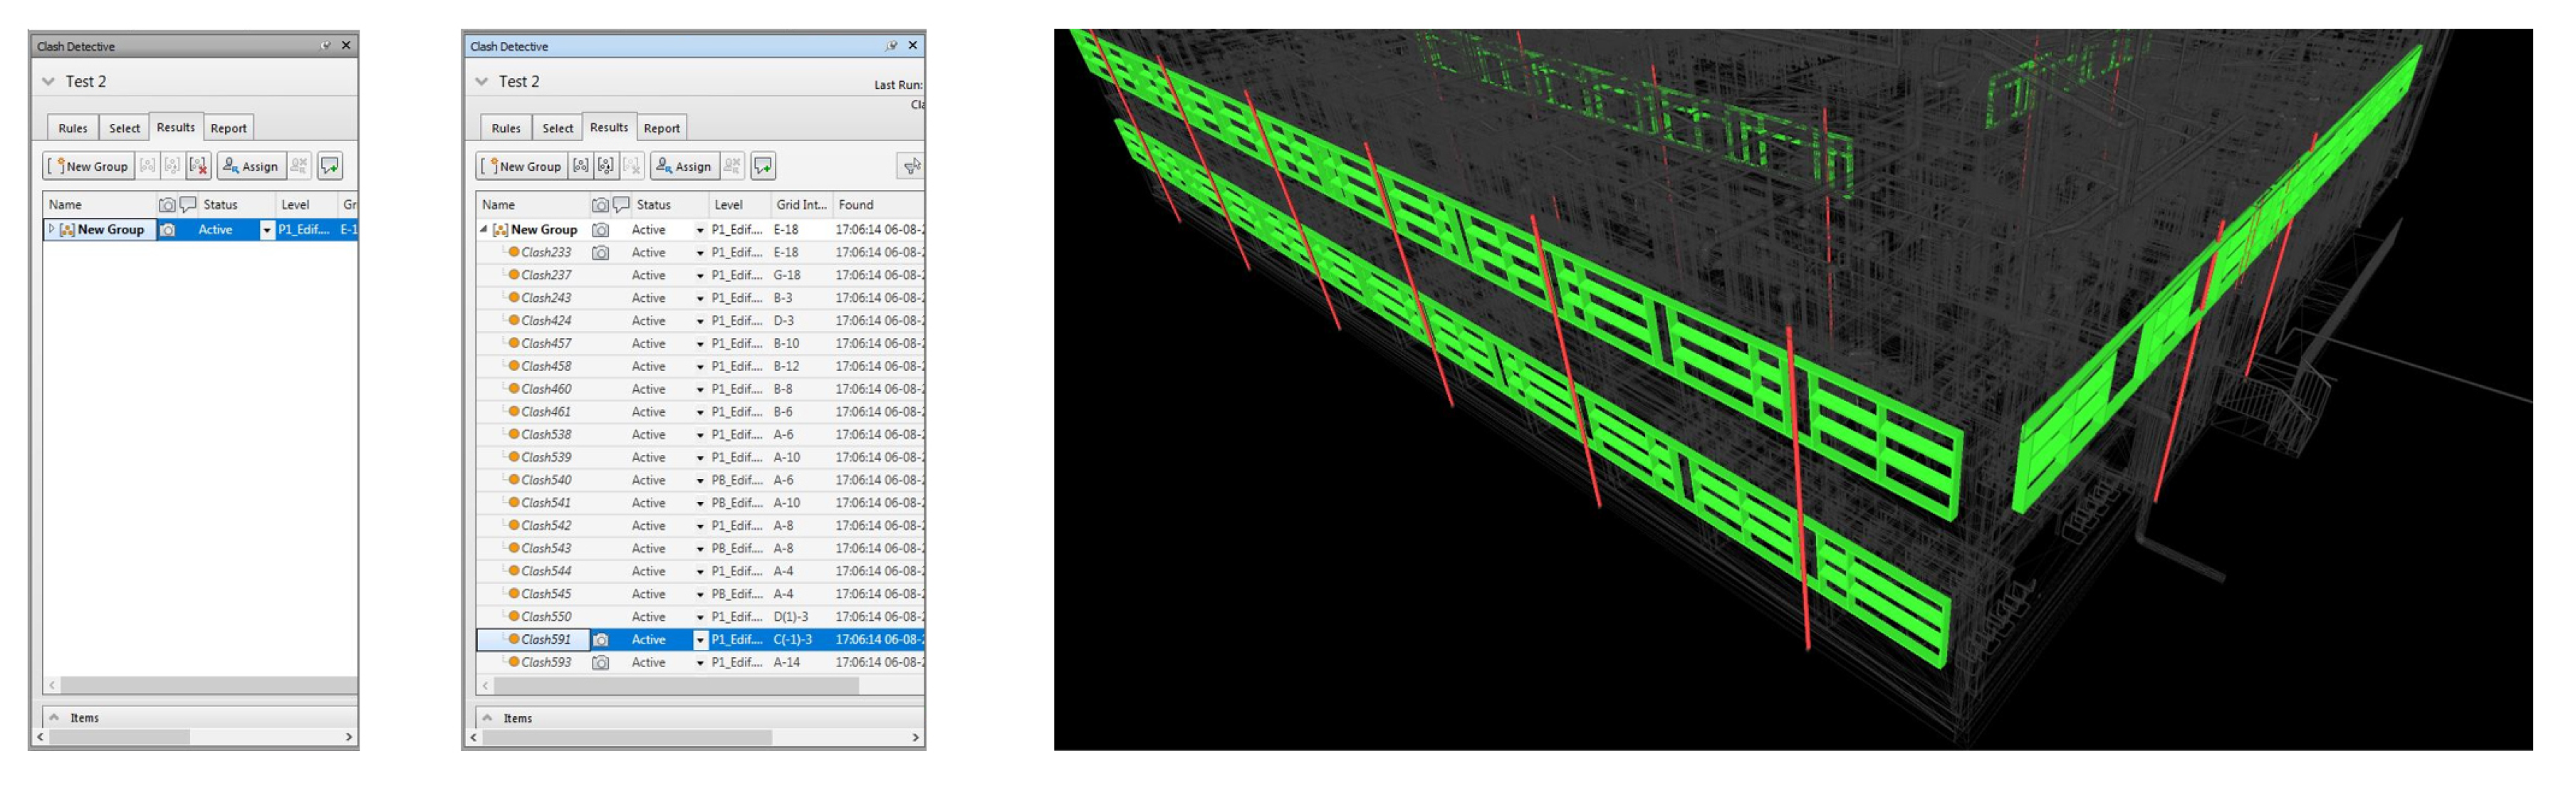Screen dimensions: 2556x786
Task: Click New Group button in left panel
Action: 88,166
